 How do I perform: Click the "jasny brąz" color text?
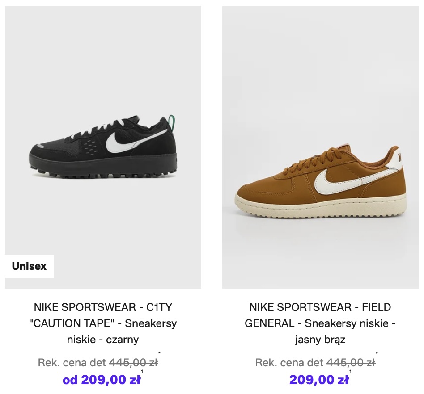(x=320, y=340)
